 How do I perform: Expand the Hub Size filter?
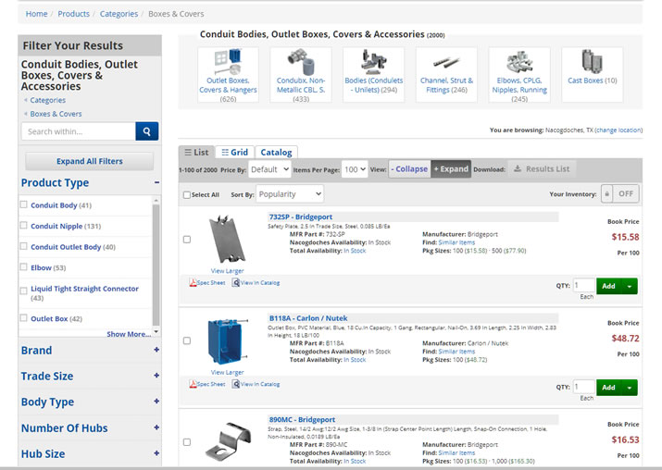[156, 453]
